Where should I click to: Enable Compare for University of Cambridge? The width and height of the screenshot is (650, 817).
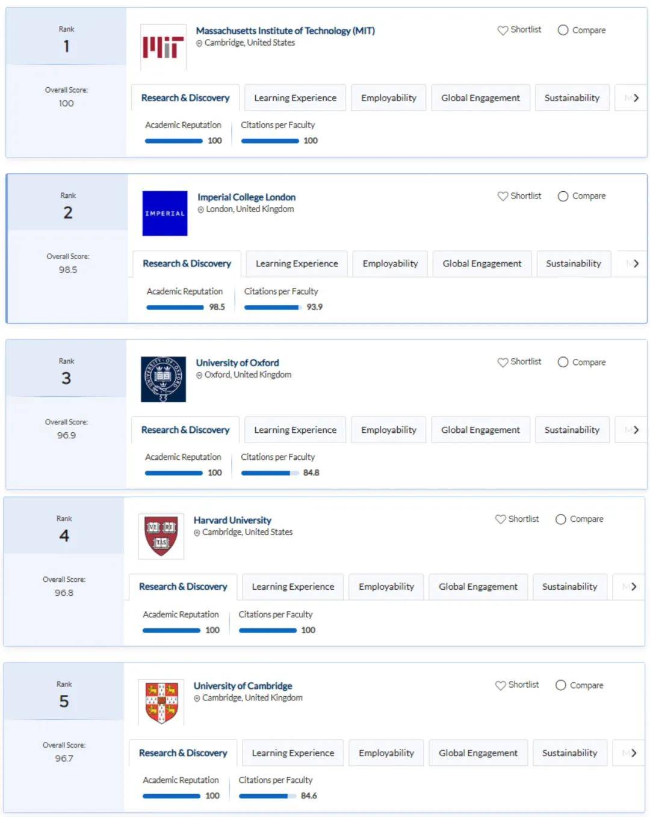coord(560,685)
